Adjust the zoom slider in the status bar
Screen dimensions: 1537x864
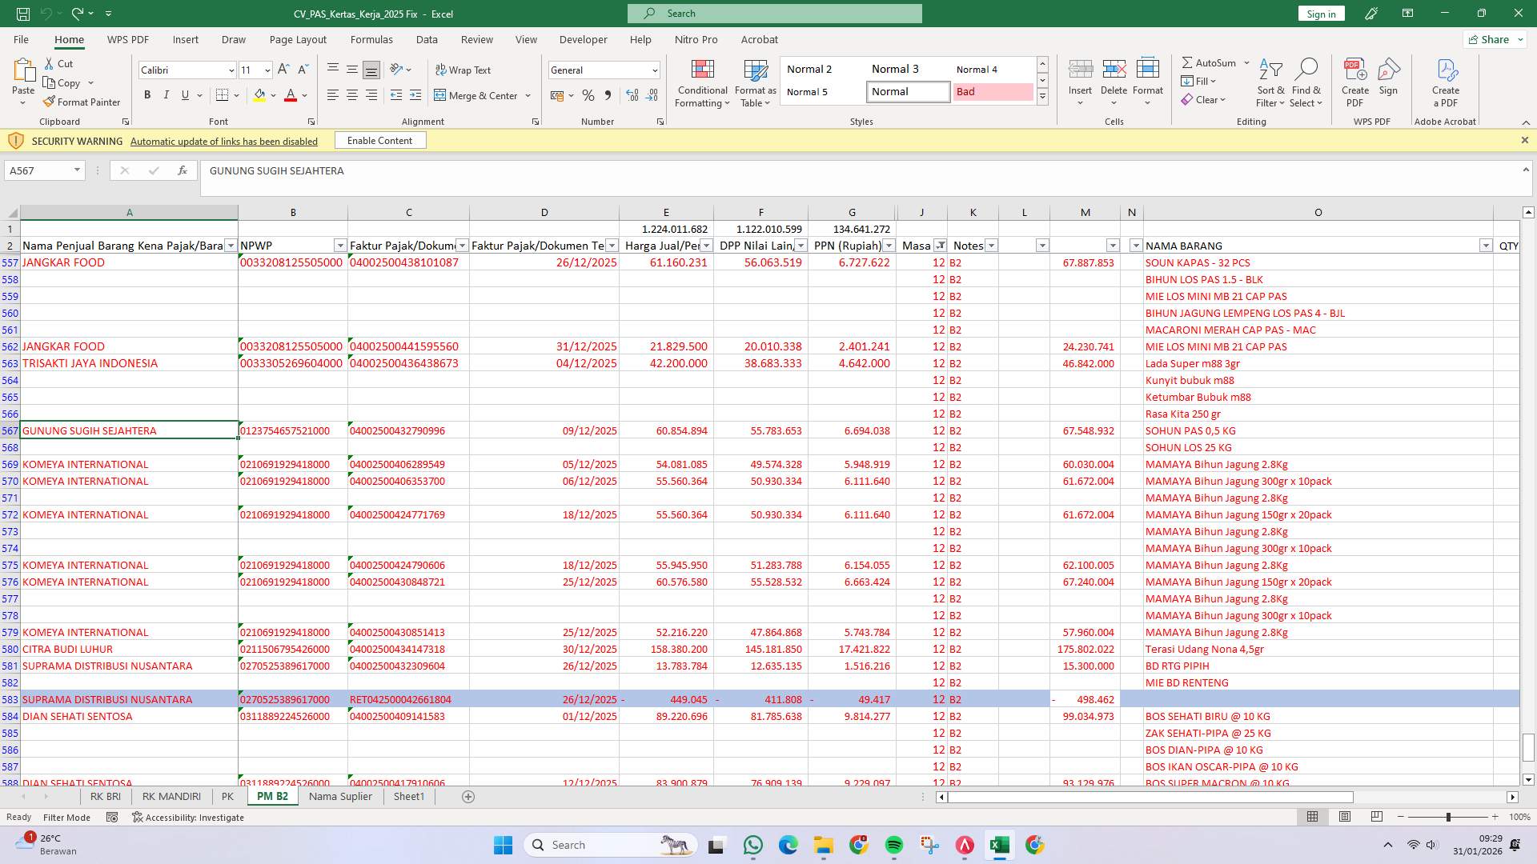(1449, 817)
